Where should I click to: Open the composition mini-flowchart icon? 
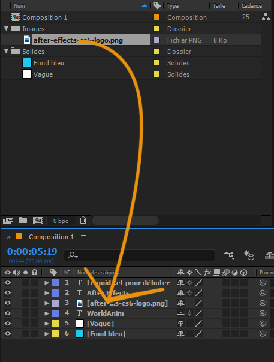point(230,255)
